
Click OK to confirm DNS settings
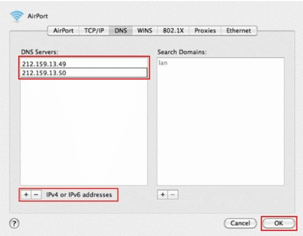[x=278, y=222]
